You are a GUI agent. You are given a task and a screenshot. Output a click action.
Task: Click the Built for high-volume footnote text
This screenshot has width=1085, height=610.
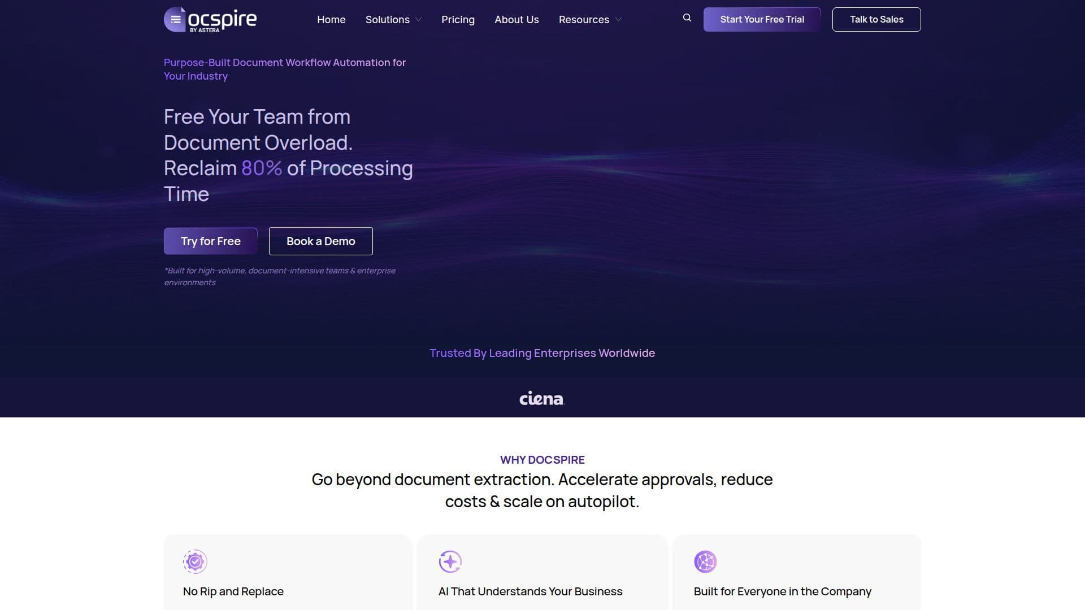point(280,276)
